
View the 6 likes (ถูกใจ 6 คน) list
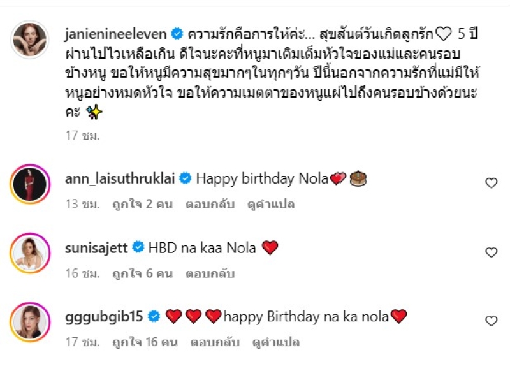[142, 273]
